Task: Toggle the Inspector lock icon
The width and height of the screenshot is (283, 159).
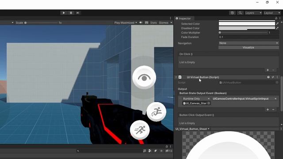Action: (x=276, y=18)
